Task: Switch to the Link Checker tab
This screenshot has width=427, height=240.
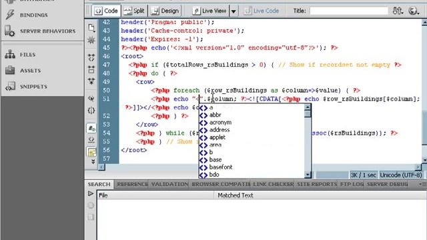Action: click(x=273, y=184)
